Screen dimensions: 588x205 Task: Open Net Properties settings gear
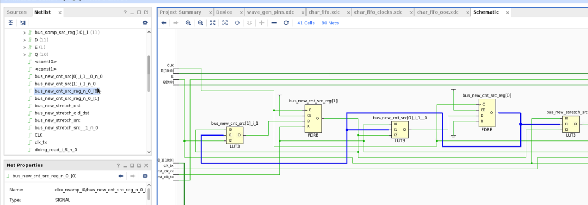pos(145,176)
